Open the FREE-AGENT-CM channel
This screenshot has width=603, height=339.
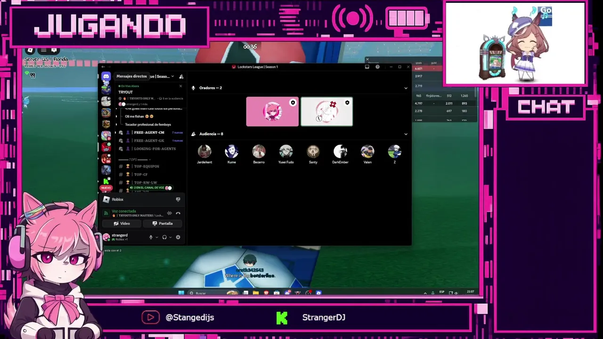point(150,133)
